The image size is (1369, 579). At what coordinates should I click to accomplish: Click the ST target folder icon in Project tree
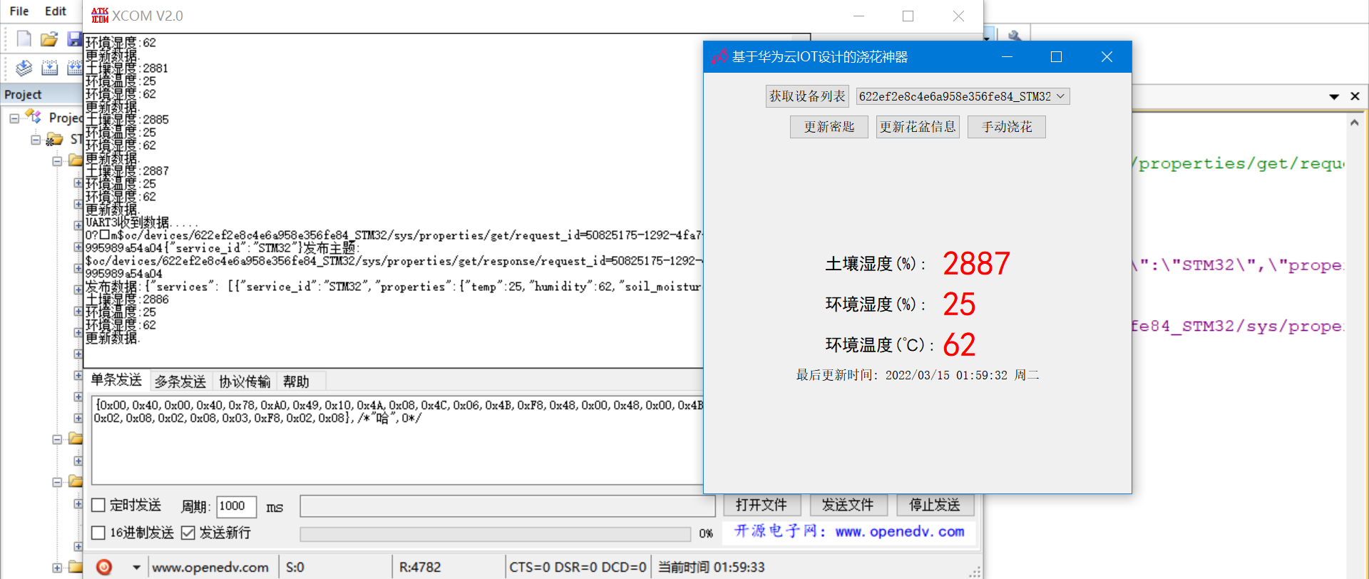click(x=54, y=139)
